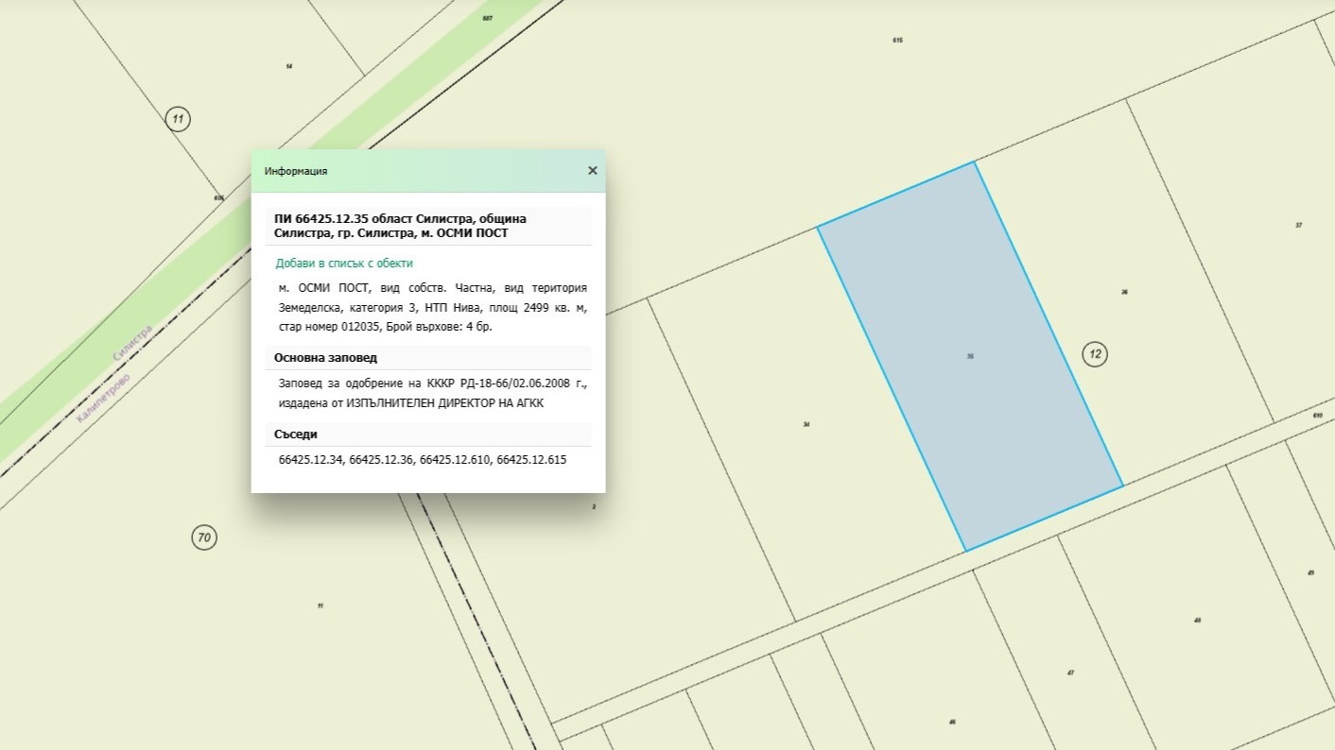Click the green strip label 607
This screenshot has width=1335, height=750.
click(487, 18)
